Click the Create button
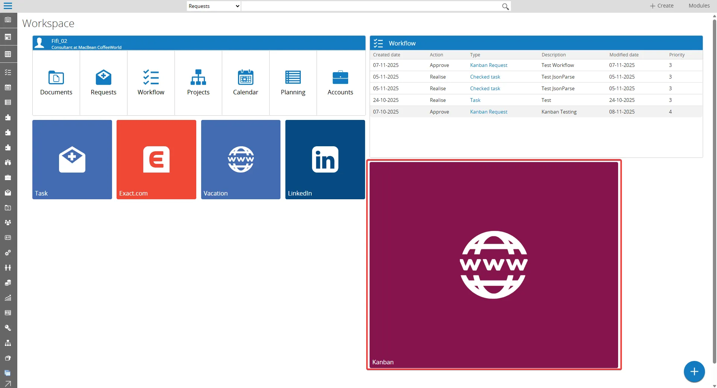This screenshot has width=717, height=388. (662, 6)
